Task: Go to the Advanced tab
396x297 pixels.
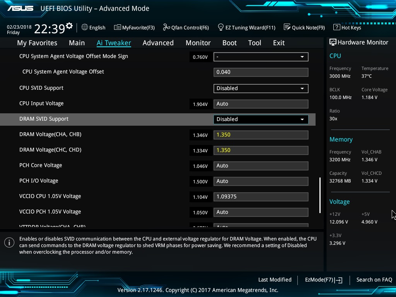Action: (158, 43)
